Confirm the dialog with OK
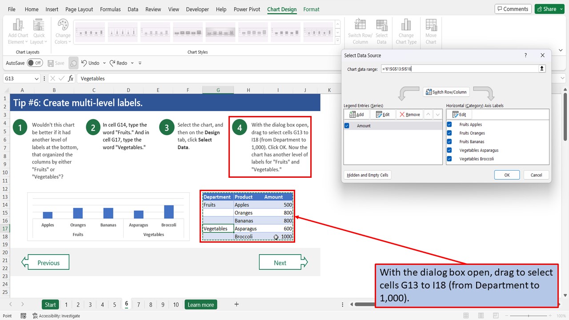 pyautogui.click(x=507, y=175)
